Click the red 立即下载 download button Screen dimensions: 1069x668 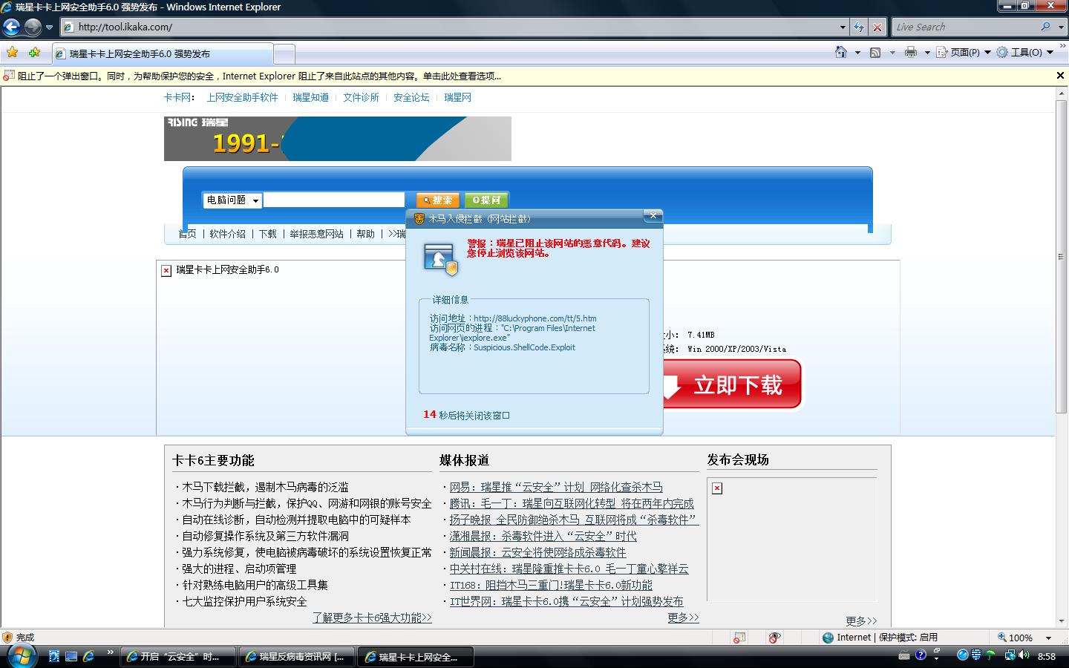coord(731,384)
